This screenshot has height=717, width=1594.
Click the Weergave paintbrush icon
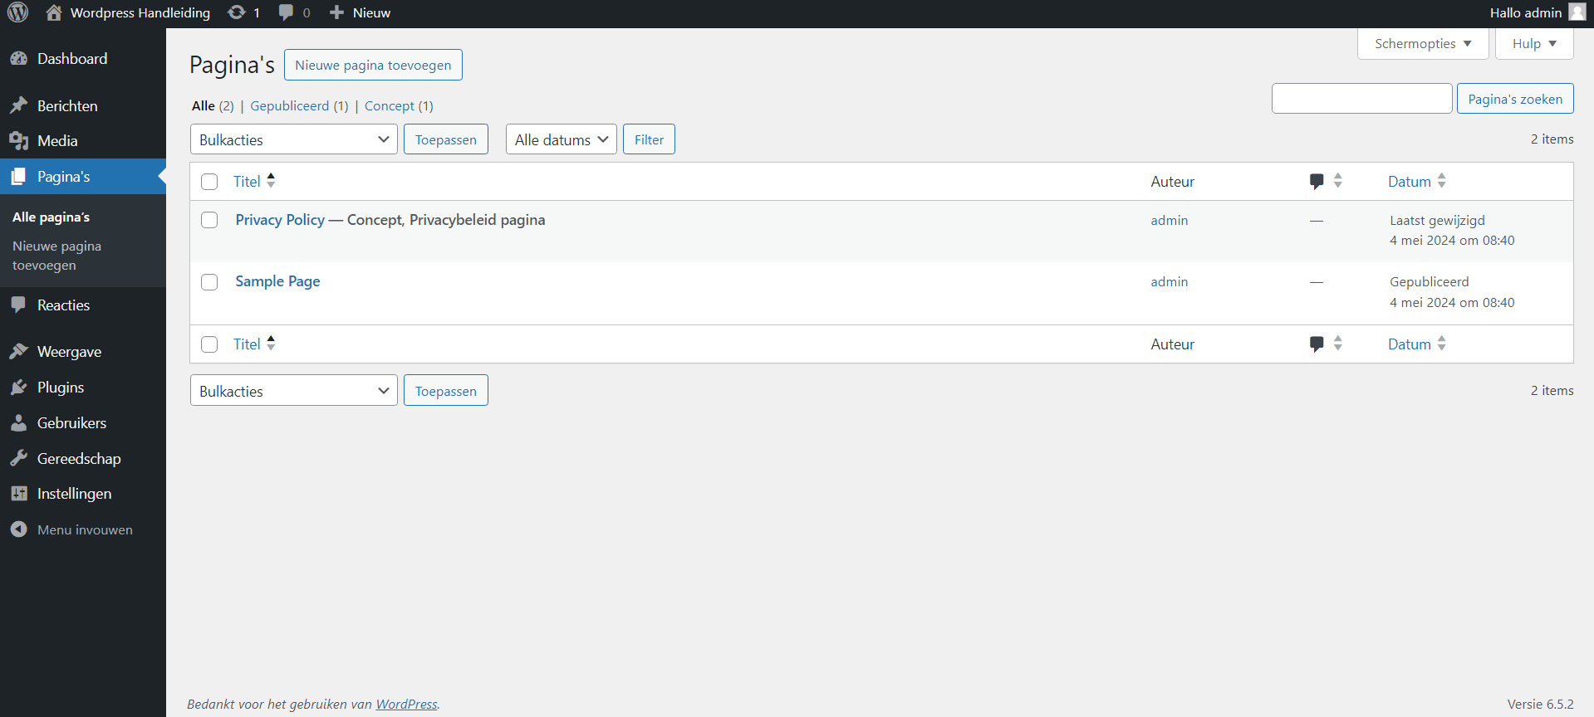pos(18,352)
